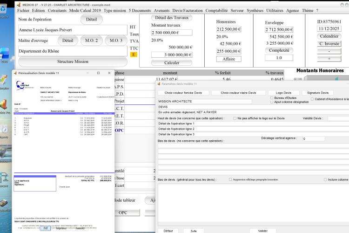
Task: Open the Cotraitants menu
Action: [57, 10]
